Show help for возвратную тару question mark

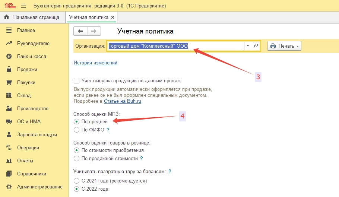(x=170, y=172)
